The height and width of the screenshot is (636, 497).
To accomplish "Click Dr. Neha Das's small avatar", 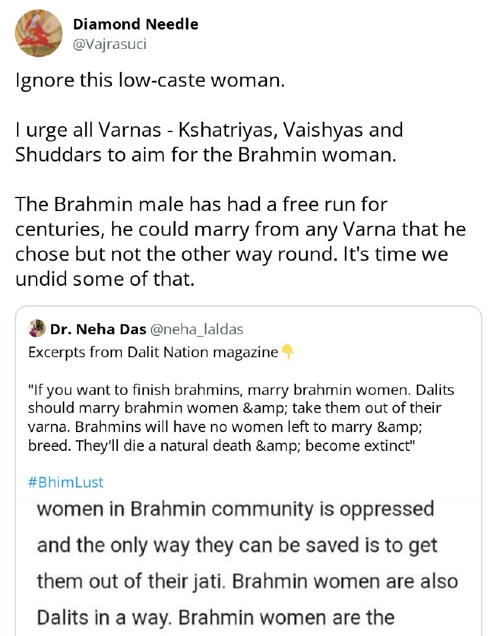I will click(x=37, y=328).
